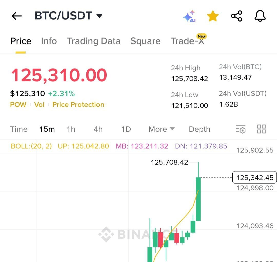Select the 4h chart interval
277x262 pixels.
pos(98,129)
